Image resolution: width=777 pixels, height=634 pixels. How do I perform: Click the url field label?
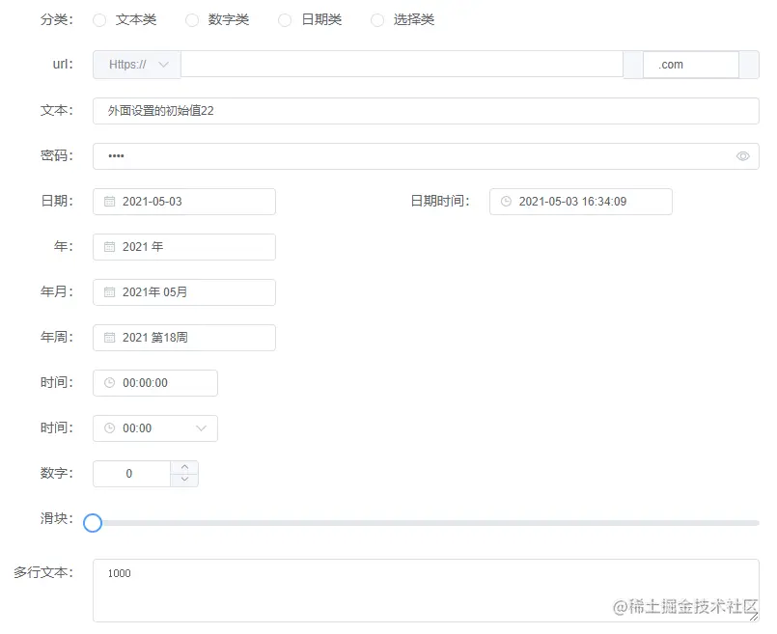point(63,64)
